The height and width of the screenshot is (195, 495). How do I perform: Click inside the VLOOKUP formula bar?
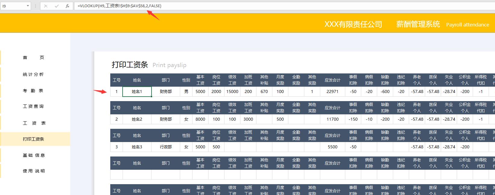pos(284,6)
